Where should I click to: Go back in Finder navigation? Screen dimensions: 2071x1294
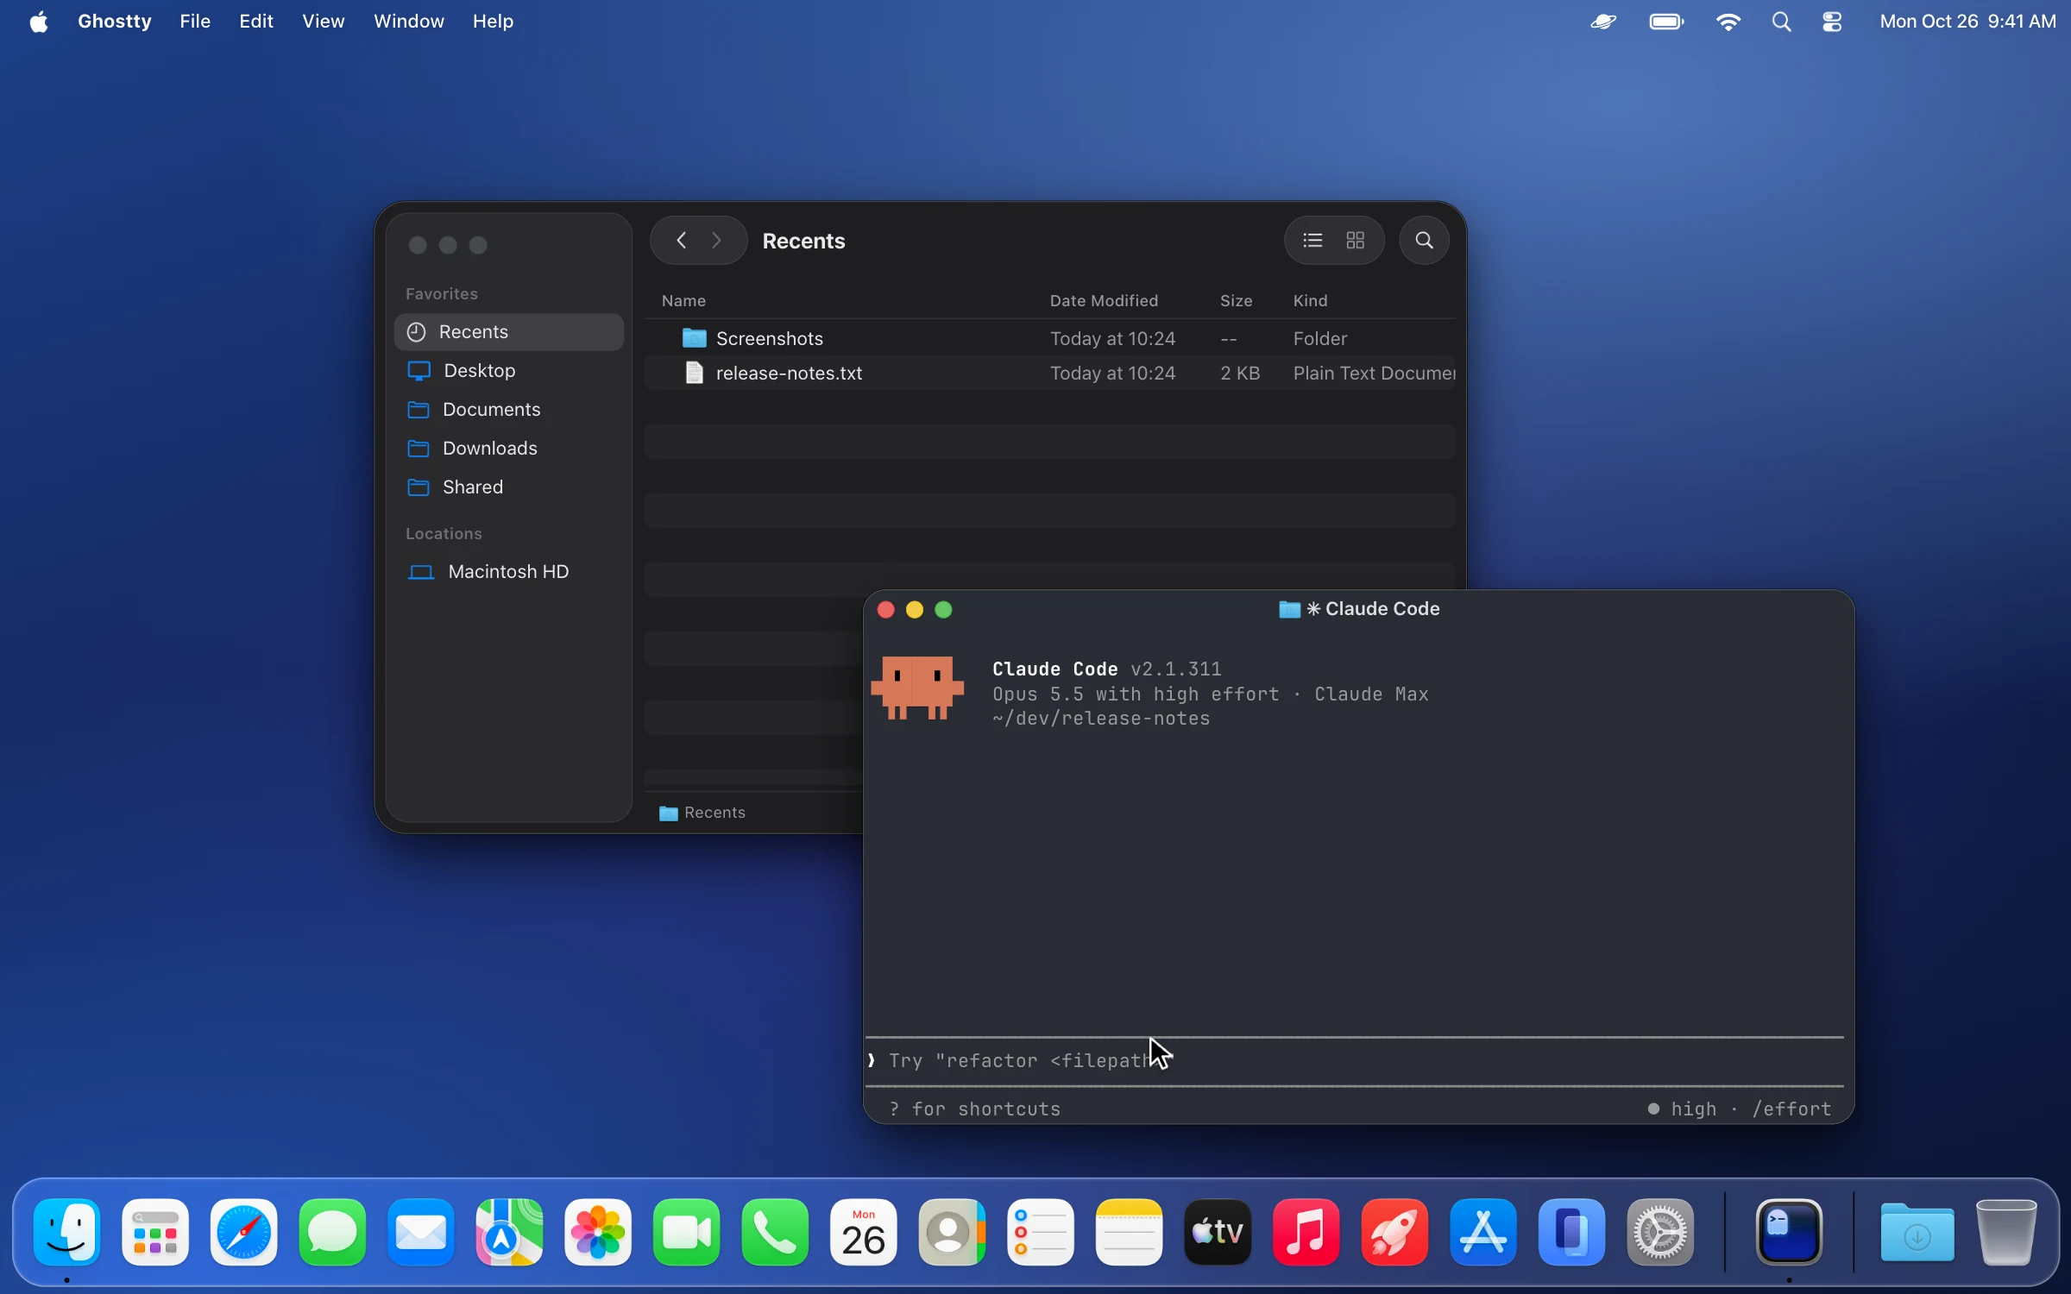pyautogui.click(x=681, y=241)
